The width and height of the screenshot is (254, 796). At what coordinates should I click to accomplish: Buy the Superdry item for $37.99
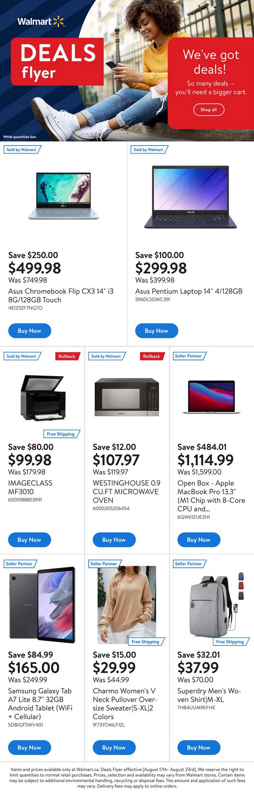coord(199,747)
